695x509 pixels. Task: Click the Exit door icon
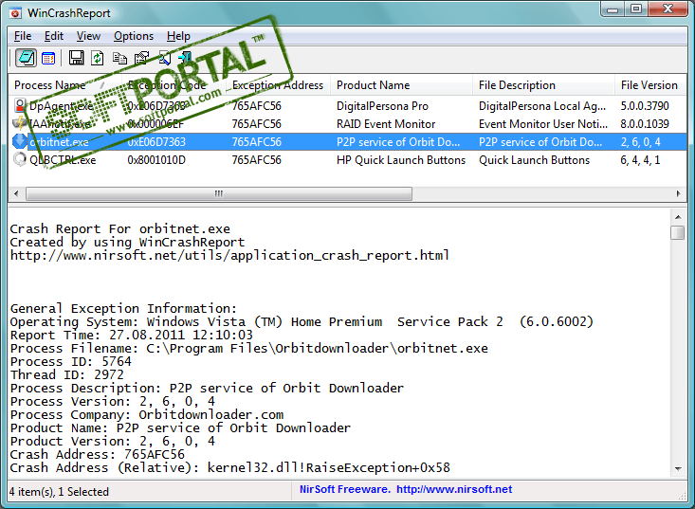(x=185, y=58)
